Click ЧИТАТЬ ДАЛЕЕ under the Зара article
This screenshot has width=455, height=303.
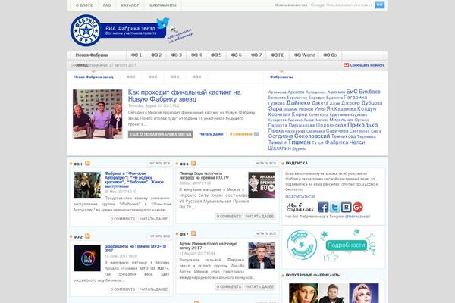pos(260,217)
